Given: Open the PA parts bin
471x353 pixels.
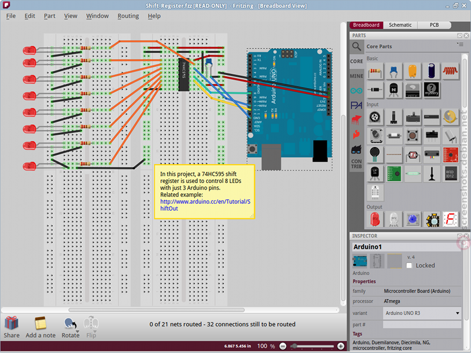Looking at the screenshot, I should 356,105.
